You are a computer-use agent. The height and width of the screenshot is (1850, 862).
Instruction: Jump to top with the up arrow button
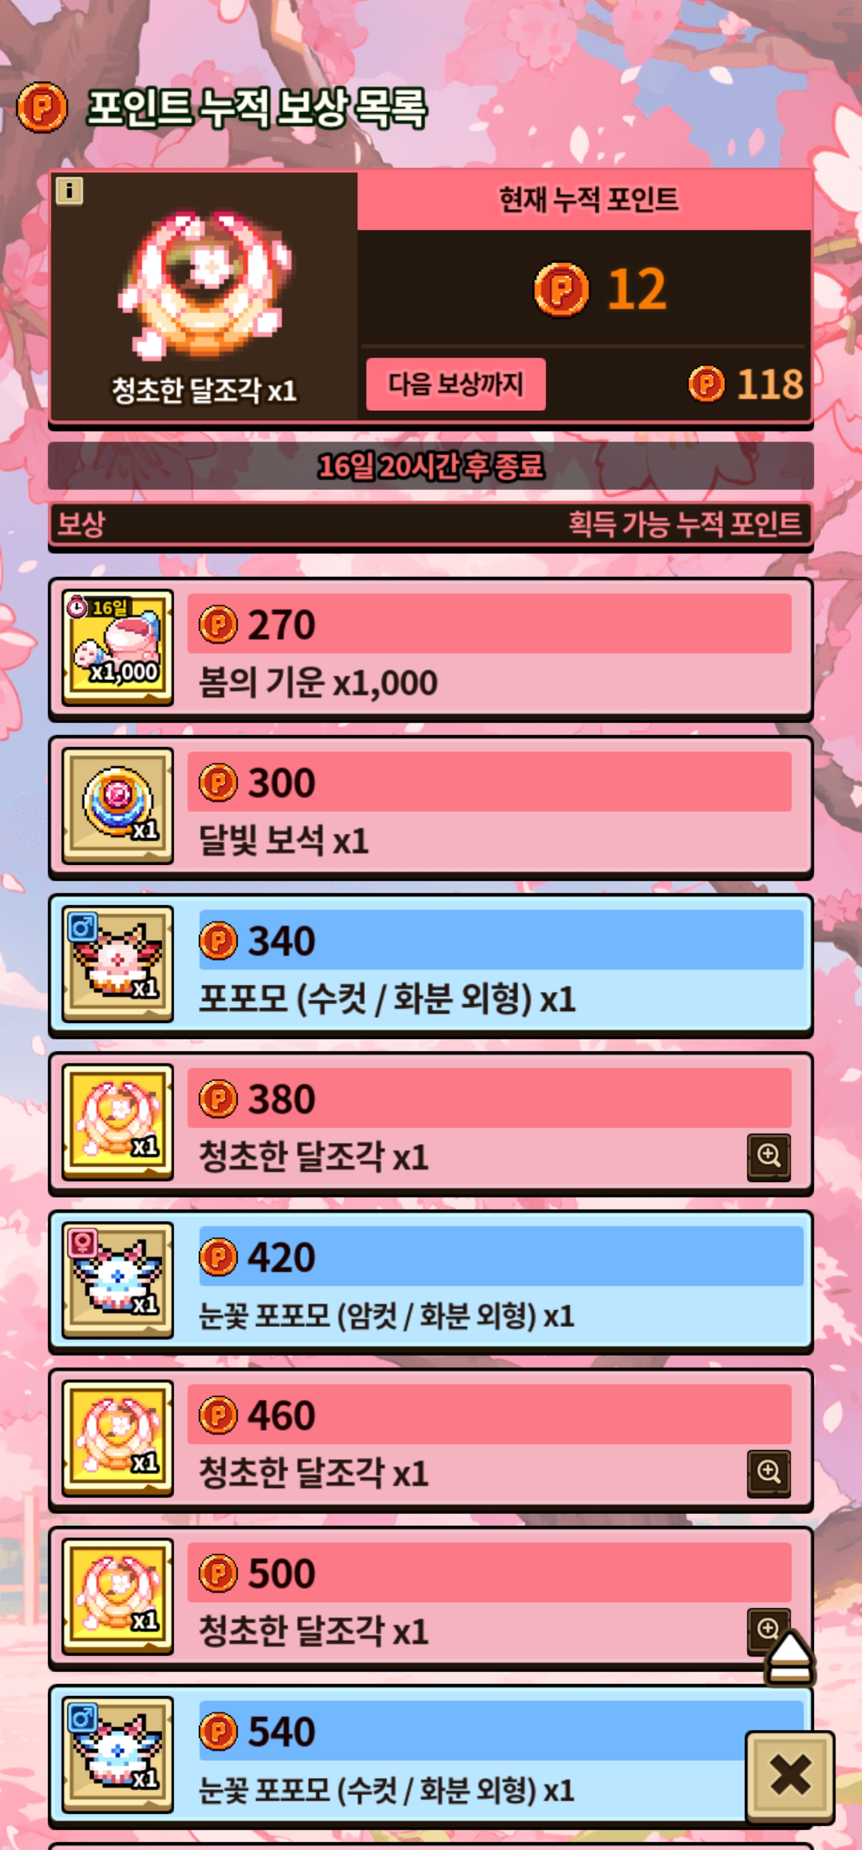click(790, 1658)
